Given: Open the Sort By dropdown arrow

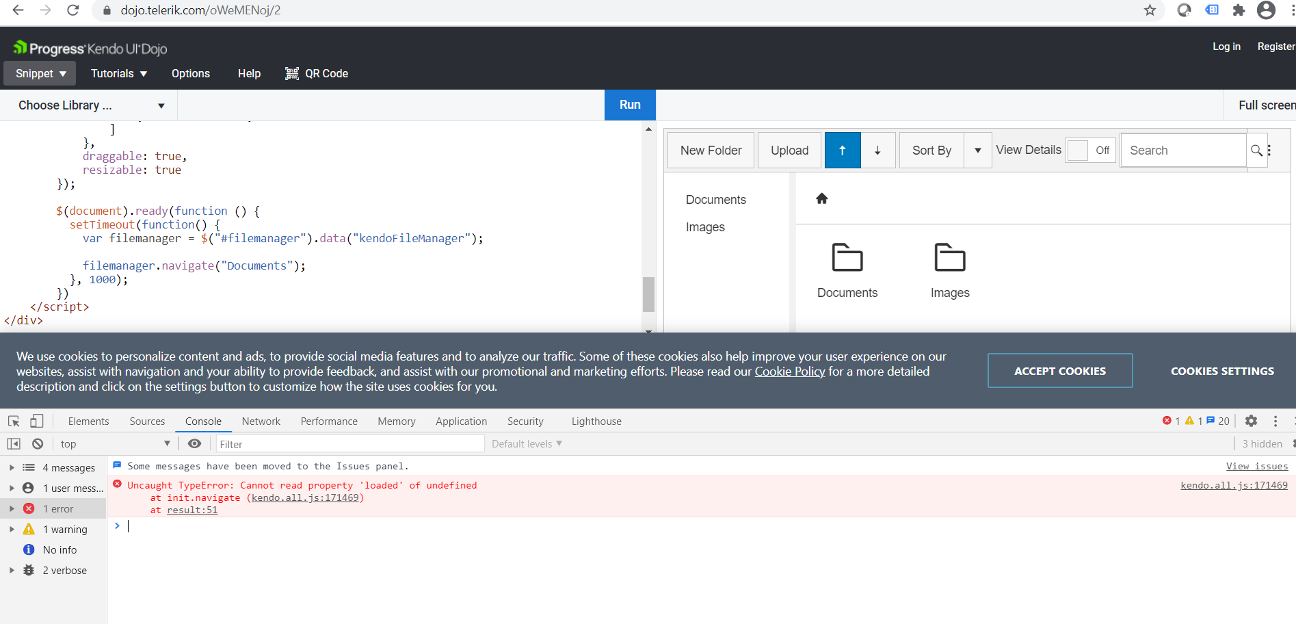Looking at the screenshot, I should pos(978,151).
